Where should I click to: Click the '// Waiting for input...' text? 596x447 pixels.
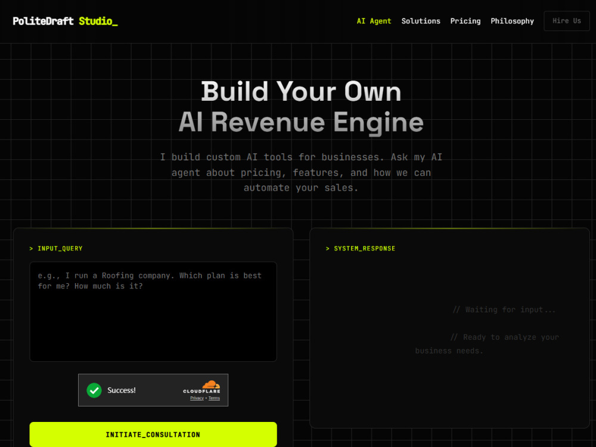coord(504,310)
